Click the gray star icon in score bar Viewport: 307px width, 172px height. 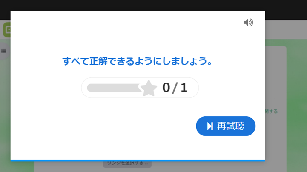click(149, 89)
